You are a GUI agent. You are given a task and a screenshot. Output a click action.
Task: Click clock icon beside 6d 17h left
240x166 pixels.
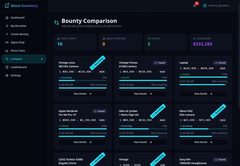[120, 85]
